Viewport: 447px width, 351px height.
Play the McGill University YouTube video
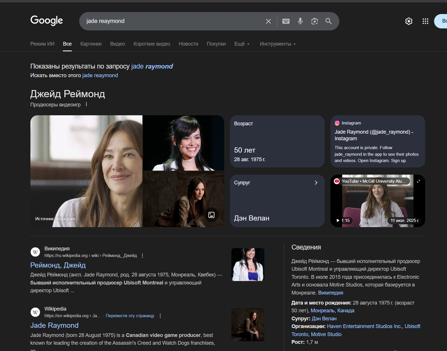pos(377,204)
